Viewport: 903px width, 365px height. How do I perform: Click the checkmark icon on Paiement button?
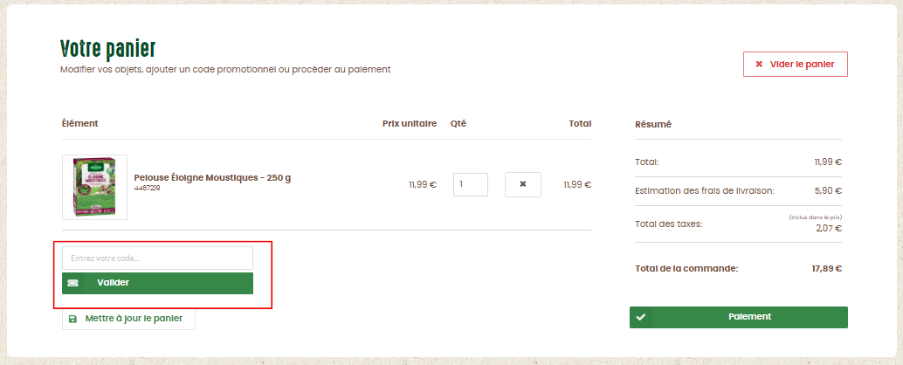641,317
